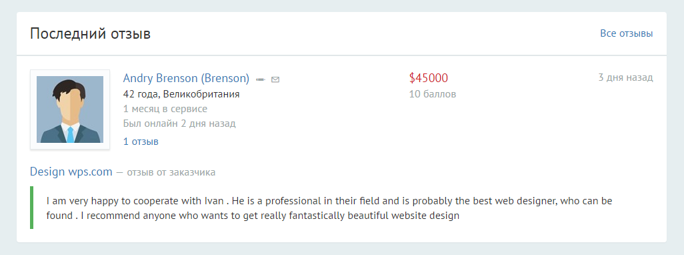This screenshot has height=255, width=684.
Task: Click the "3 дня назад" timestamp
Action: [x=625, y=77]
